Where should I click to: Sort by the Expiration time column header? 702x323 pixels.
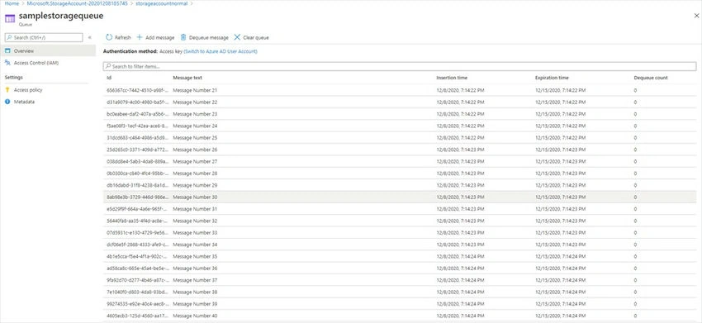pyautogui.click(x=552, y=78)
